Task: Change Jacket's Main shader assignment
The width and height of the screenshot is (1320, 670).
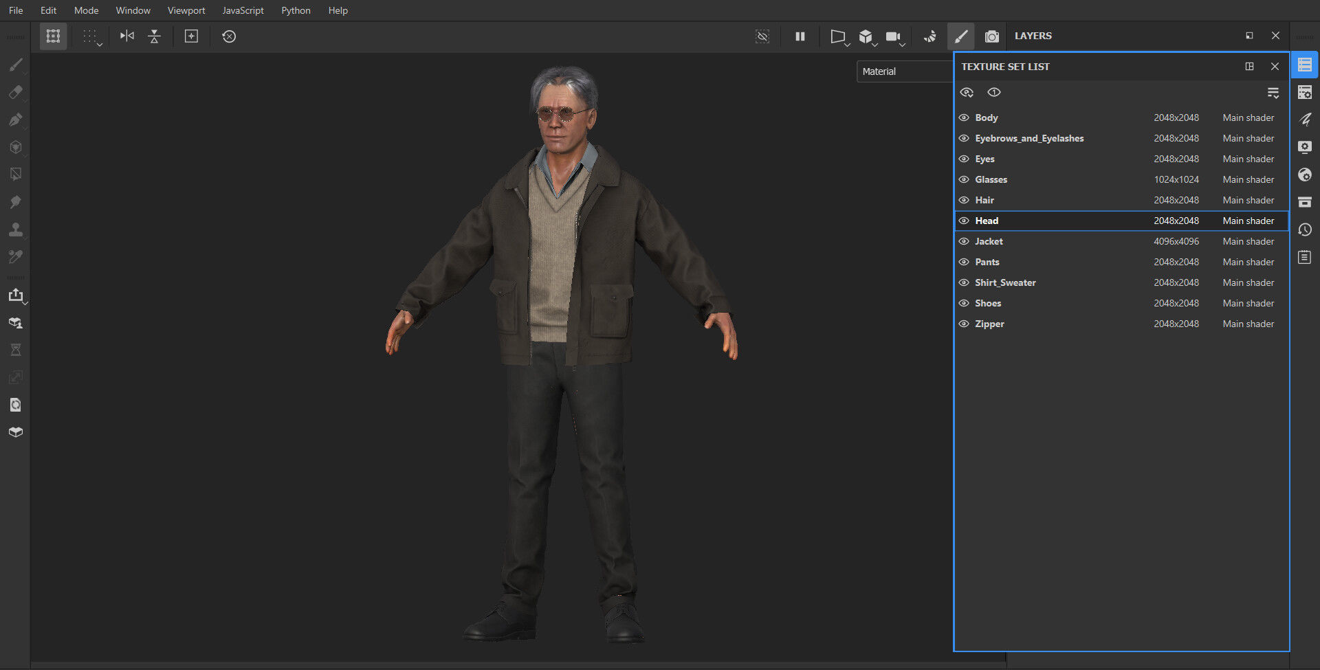Action: pyautogui.click(x=1248, y=241)
